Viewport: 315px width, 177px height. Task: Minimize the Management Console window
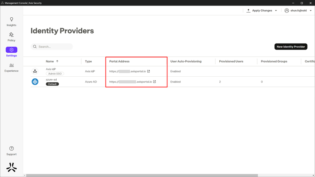coord(293,3)
